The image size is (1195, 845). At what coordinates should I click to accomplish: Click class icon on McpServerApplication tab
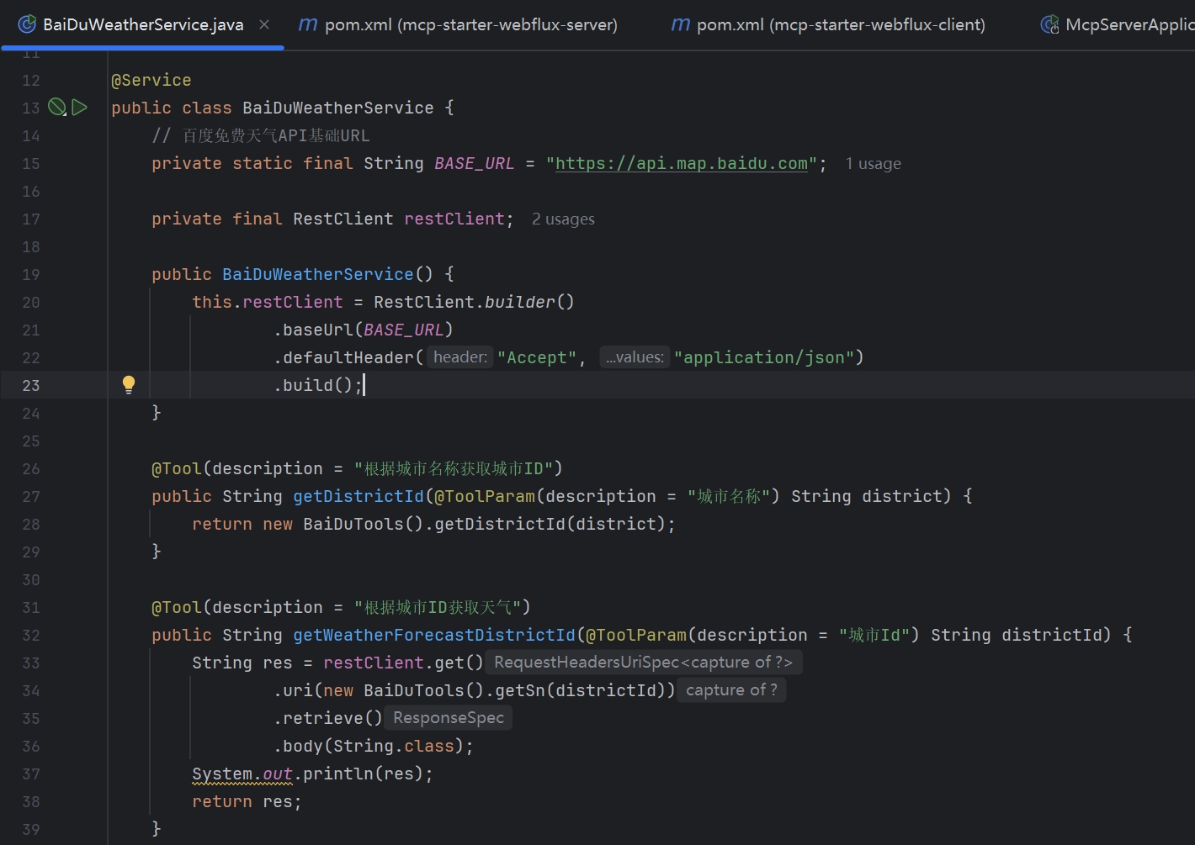[1049, 24]
